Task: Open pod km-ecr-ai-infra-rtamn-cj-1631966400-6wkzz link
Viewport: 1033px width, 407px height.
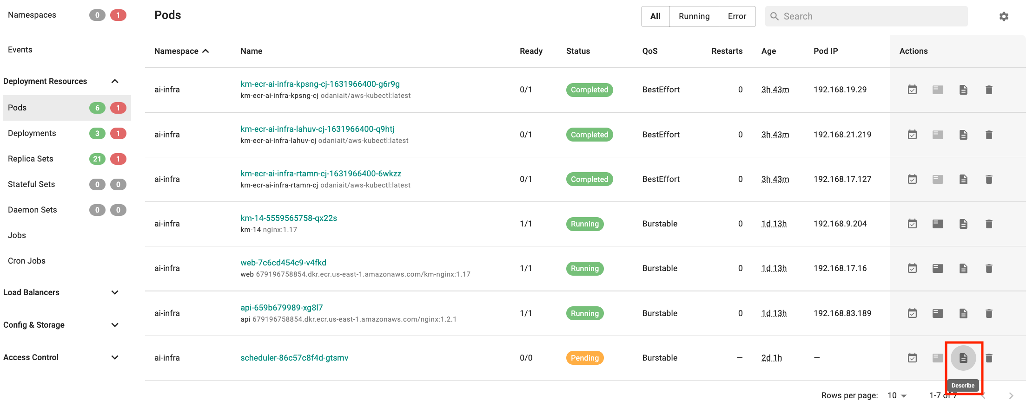Action: pos(321,174)
